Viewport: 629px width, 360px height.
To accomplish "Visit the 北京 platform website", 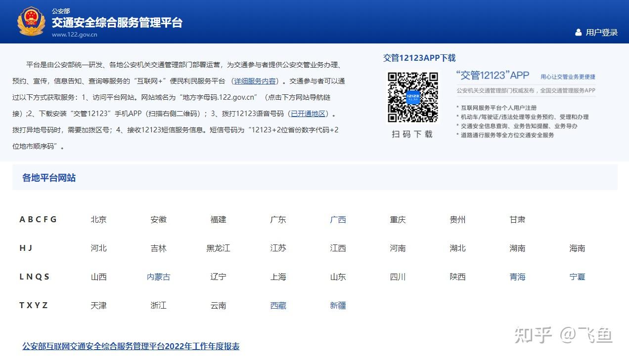I will click(98, 220).
